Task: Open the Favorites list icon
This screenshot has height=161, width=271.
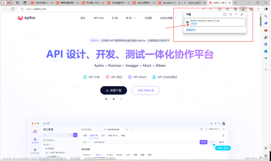Action: point(228,9)
